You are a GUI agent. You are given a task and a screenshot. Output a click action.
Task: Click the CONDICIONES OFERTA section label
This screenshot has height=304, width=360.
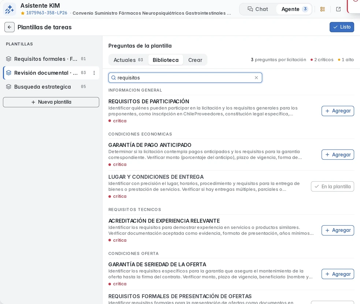click(x=133, y=253)
